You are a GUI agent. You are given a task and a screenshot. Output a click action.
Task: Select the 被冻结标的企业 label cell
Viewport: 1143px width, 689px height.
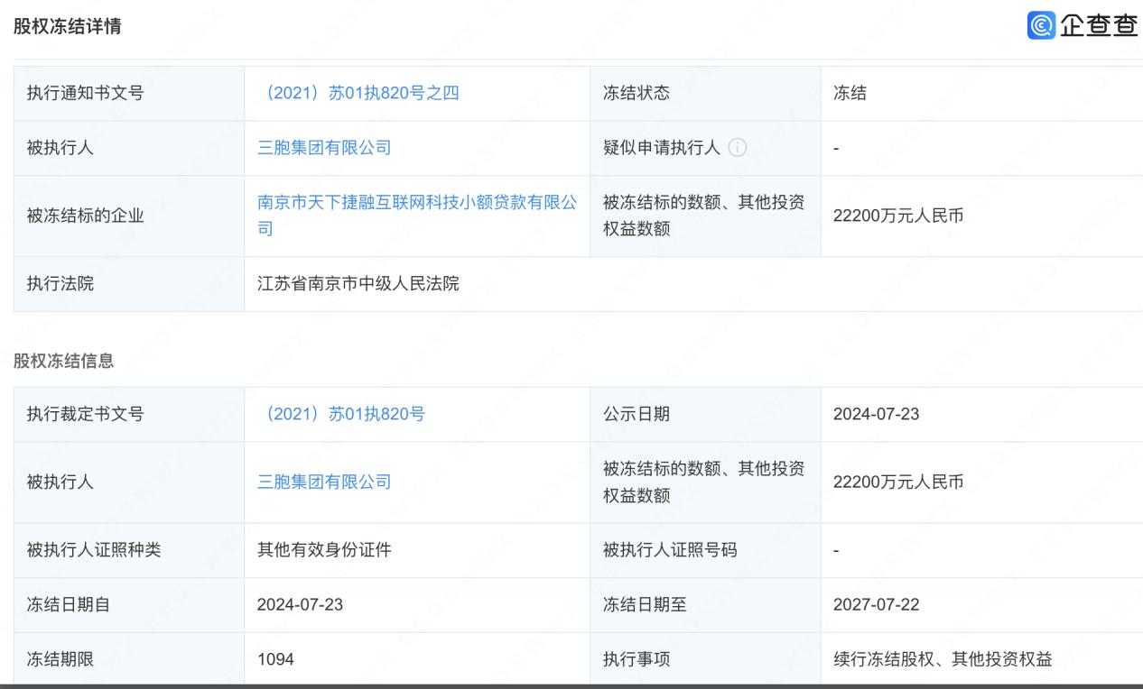129,216
